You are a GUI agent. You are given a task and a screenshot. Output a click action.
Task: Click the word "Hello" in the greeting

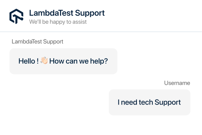[26, 61]
